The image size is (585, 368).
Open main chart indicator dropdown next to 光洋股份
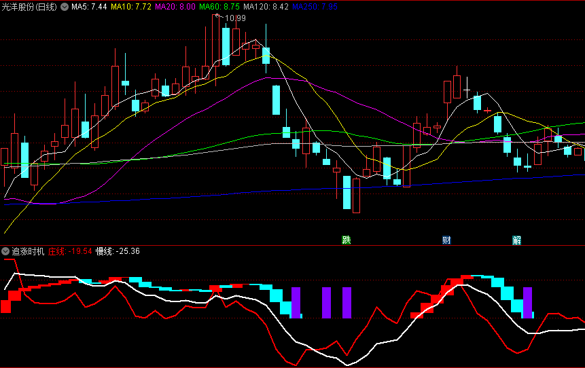(x=65, y=7)
